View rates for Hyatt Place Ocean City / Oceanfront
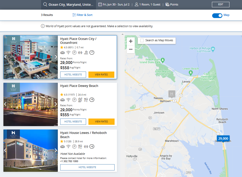 click(x=101, y=75)
